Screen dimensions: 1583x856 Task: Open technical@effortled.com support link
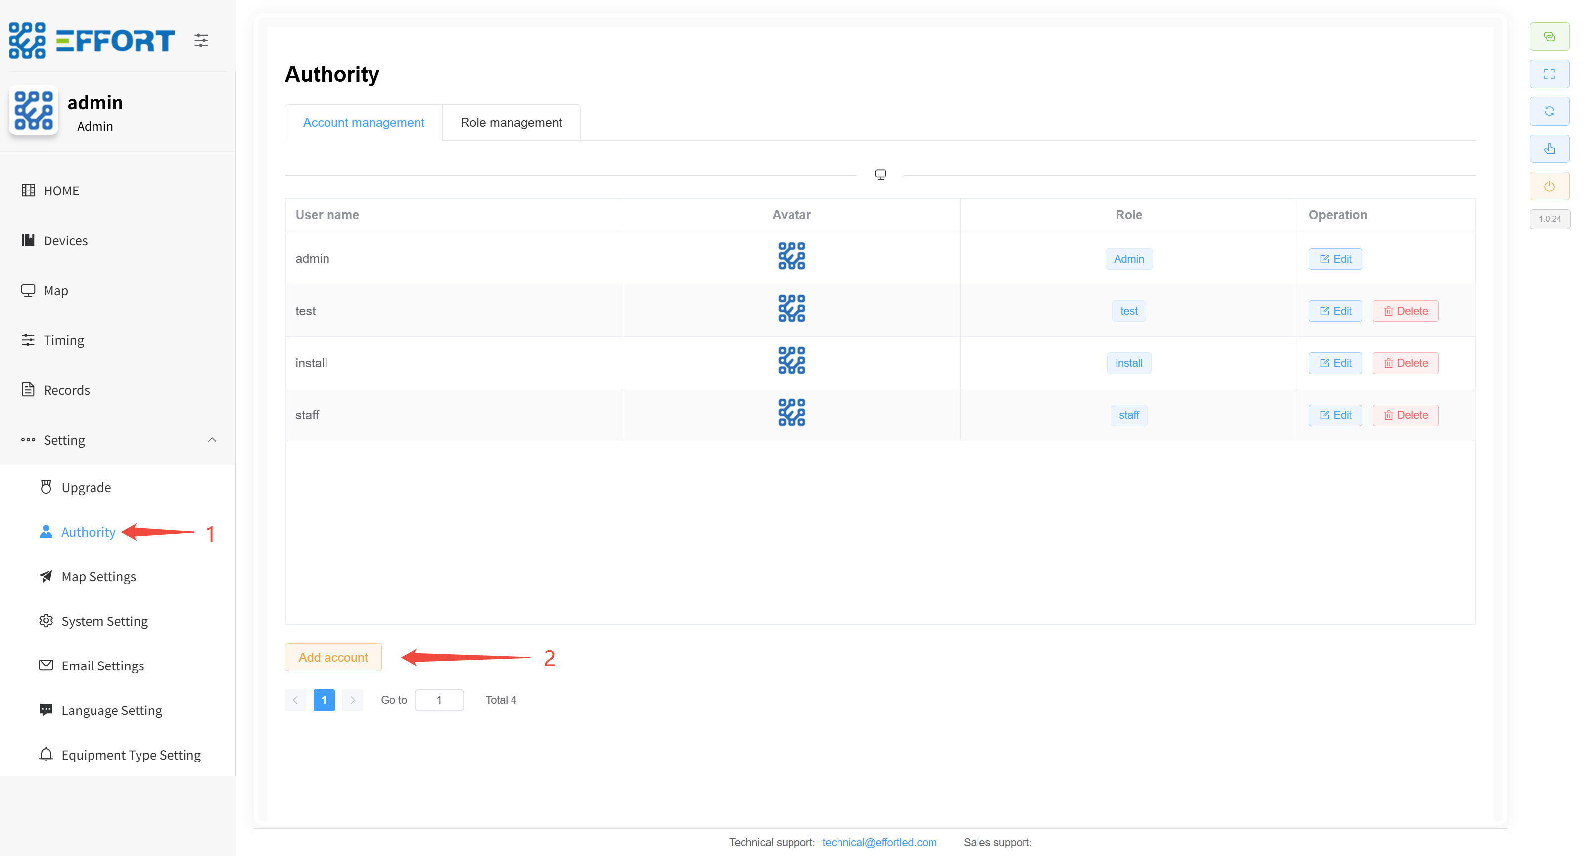tap(879, 842)
